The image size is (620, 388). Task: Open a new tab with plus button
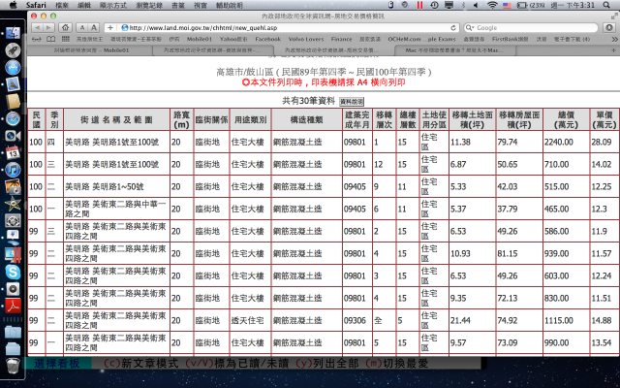click(614, 50)
